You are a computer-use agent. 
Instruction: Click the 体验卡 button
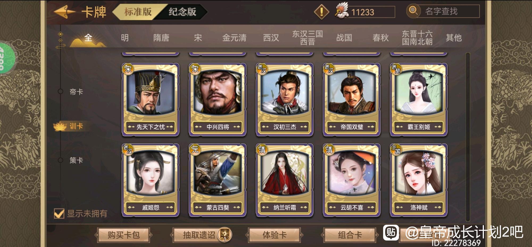click(275, 235)
